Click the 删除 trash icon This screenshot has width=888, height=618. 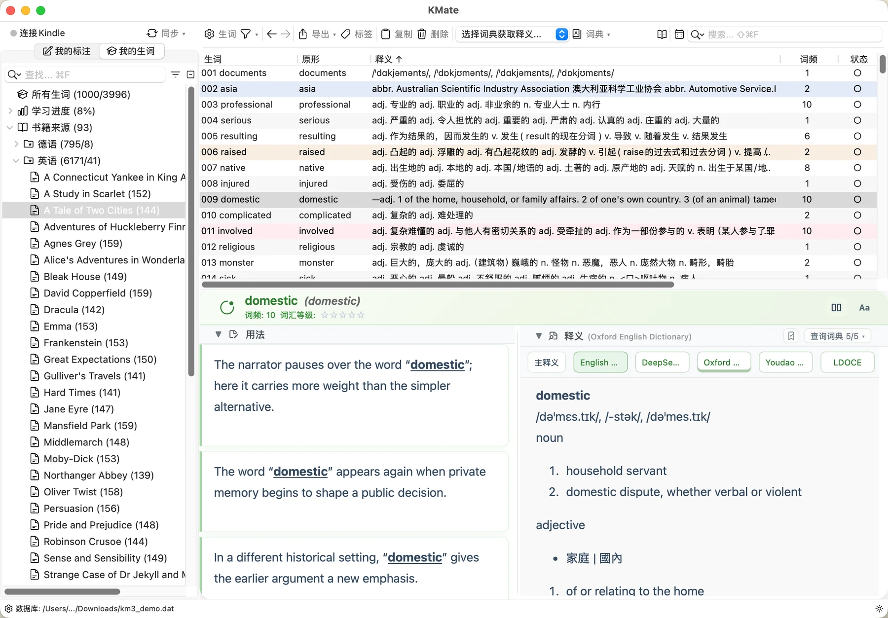coord(422,34)
